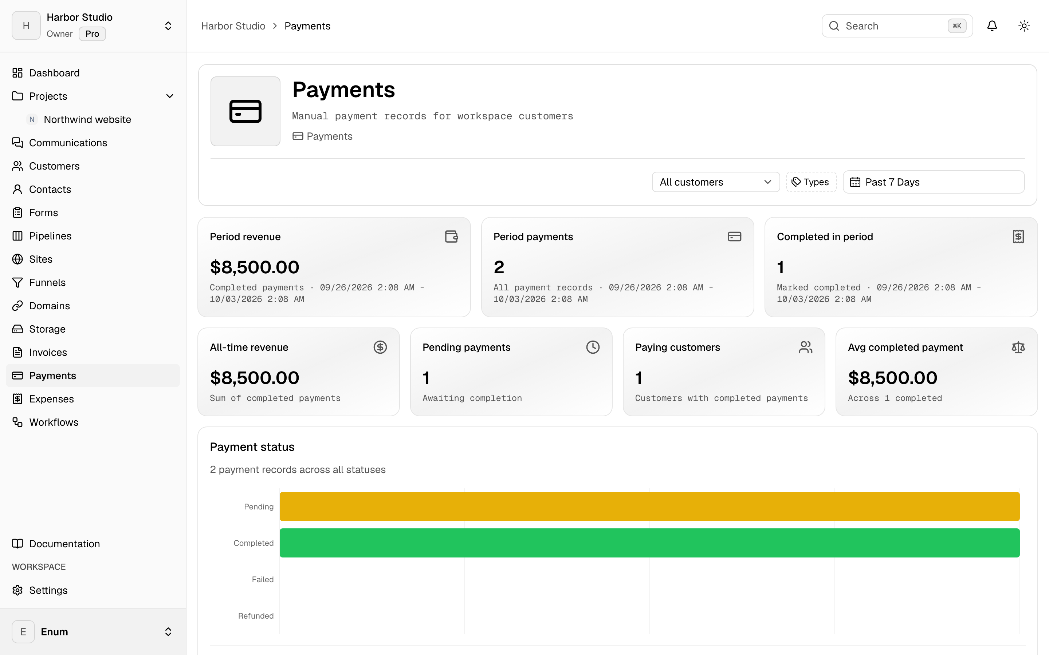Navigate to Storage
The width and height of the screenshot is (1049, 655).
[x=93, y=329]
